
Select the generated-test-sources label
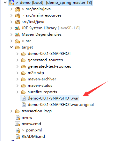pos(49,66)
